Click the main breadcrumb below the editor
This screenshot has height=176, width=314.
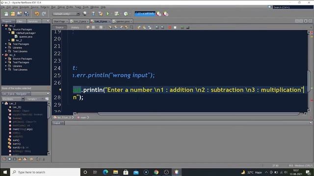[83, 117]
